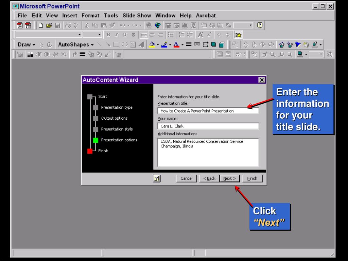This screenshot has width=348, height=261.
Task: Expand the Fill Color dropdown arrow
Action: [158, 45]
